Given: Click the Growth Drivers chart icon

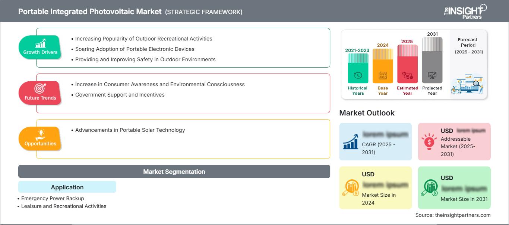Looking at the screenshot, I should coord(40,43).
